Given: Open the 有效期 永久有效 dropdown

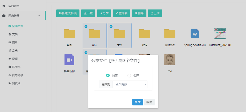Looking at the screenshot, I should pyautogui.click(x=130, y=85).
